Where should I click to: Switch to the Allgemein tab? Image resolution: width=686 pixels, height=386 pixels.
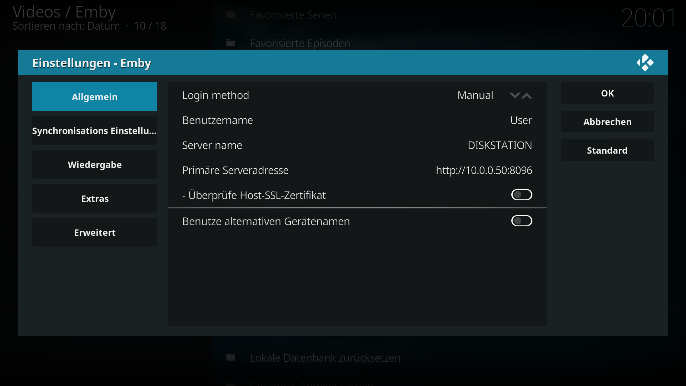point(95,96)
